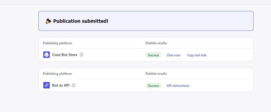Click Publishing platform header above Coze Bot Store

click(x=58, y=43)
